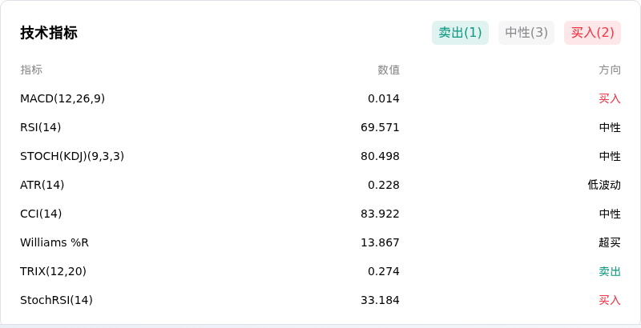Select the 数值 column header
641x328 pixels.
389,70
